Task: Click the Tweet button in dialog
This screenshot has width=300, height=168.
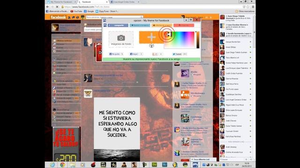Action: [x=177, y=54]
